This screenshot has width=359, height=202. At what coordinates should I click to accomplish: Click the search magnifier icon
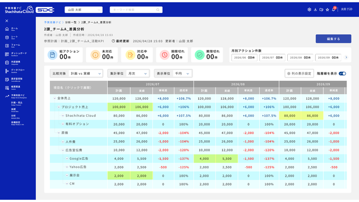point(158,10)
